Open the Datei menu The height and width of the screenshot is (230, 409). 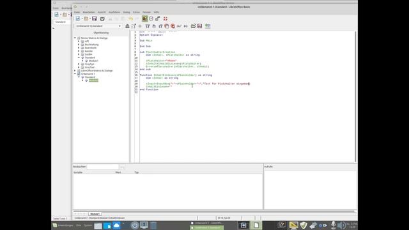(77, 12)
